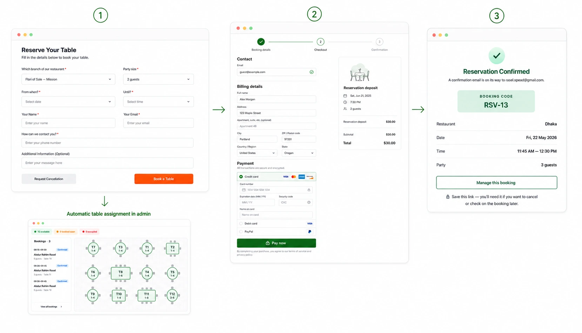
Task: Click the lock icon in card number field
Action: [309, 190]
